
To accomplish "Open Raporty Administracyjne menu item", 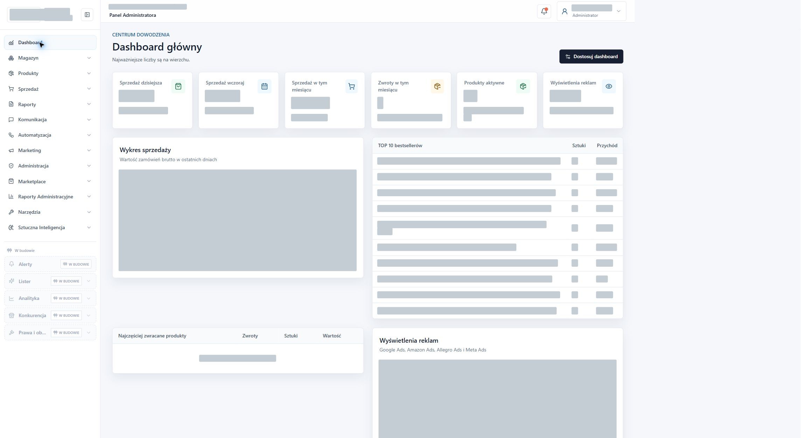I will (x=50, y=197).
